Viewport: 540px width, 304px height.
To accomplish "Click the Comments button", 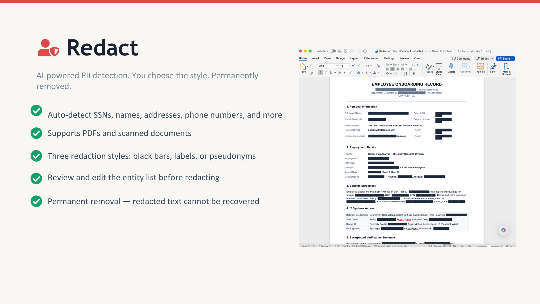I will [461, 59].
